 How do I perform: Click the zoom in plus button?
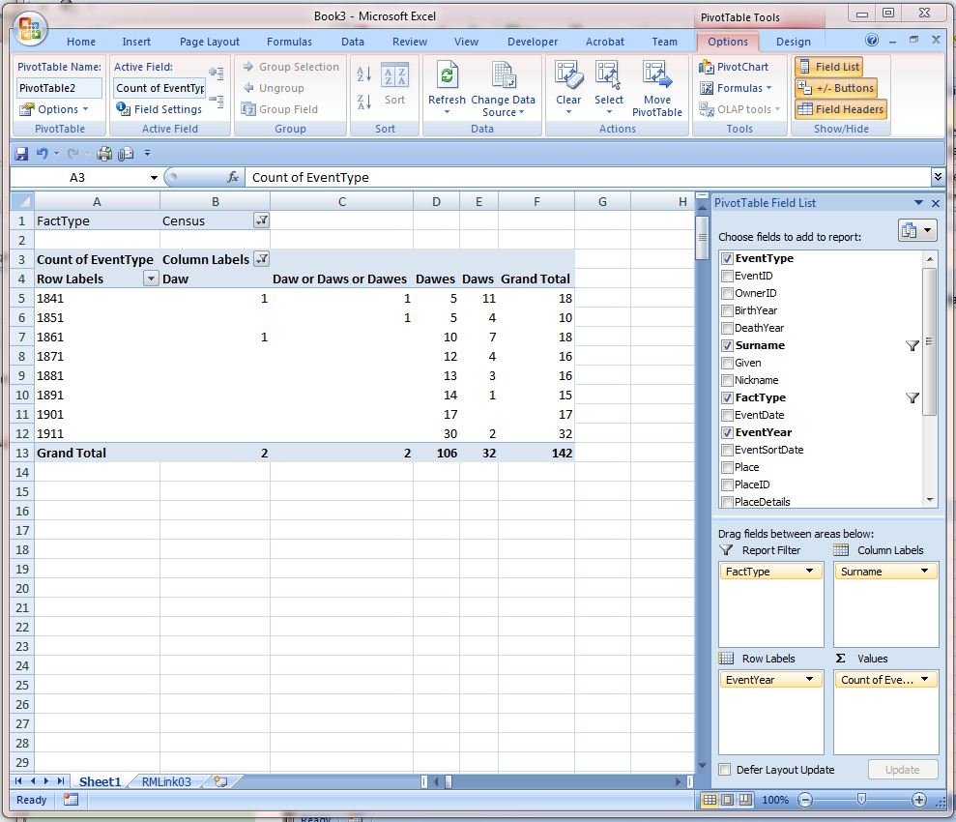click(x=919, y=800)
